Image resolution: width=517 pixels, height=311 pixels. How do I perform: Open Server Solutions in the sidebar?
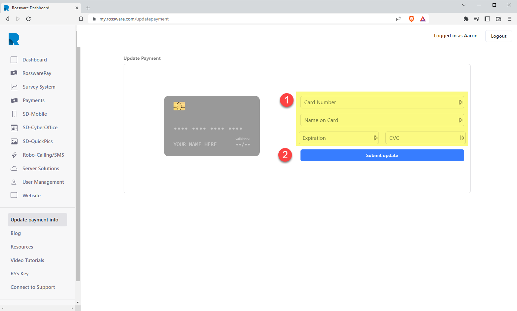coord(41,168)
